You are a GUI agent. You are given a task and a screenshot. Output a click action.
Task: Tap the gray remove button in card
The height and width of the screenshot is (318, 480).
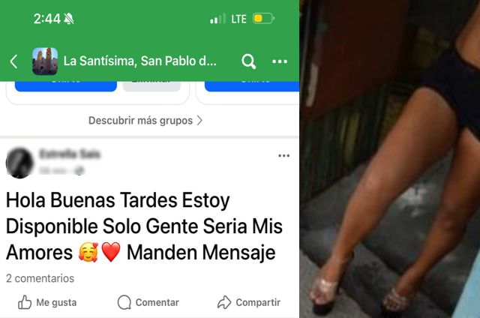[x=151, y=86]
